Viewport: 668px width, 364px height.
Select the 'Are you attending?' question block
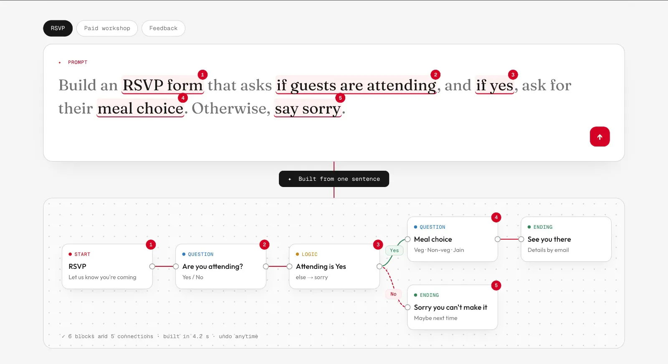point(221,266)
